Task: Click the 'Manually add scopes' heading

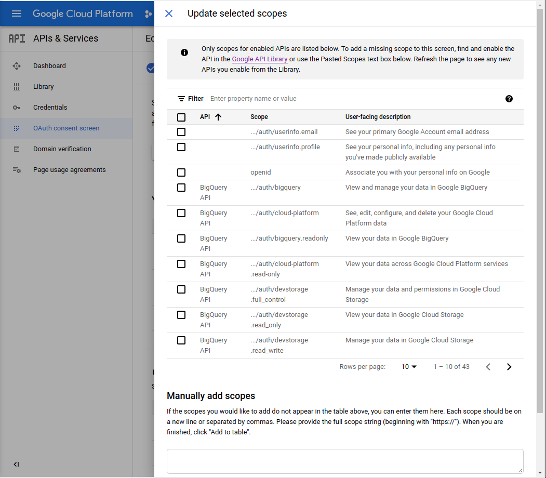Action: [x=211, y=396]
